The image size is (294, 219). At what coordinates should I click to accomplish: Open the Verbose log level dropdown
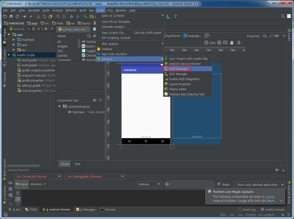point(149,184)
